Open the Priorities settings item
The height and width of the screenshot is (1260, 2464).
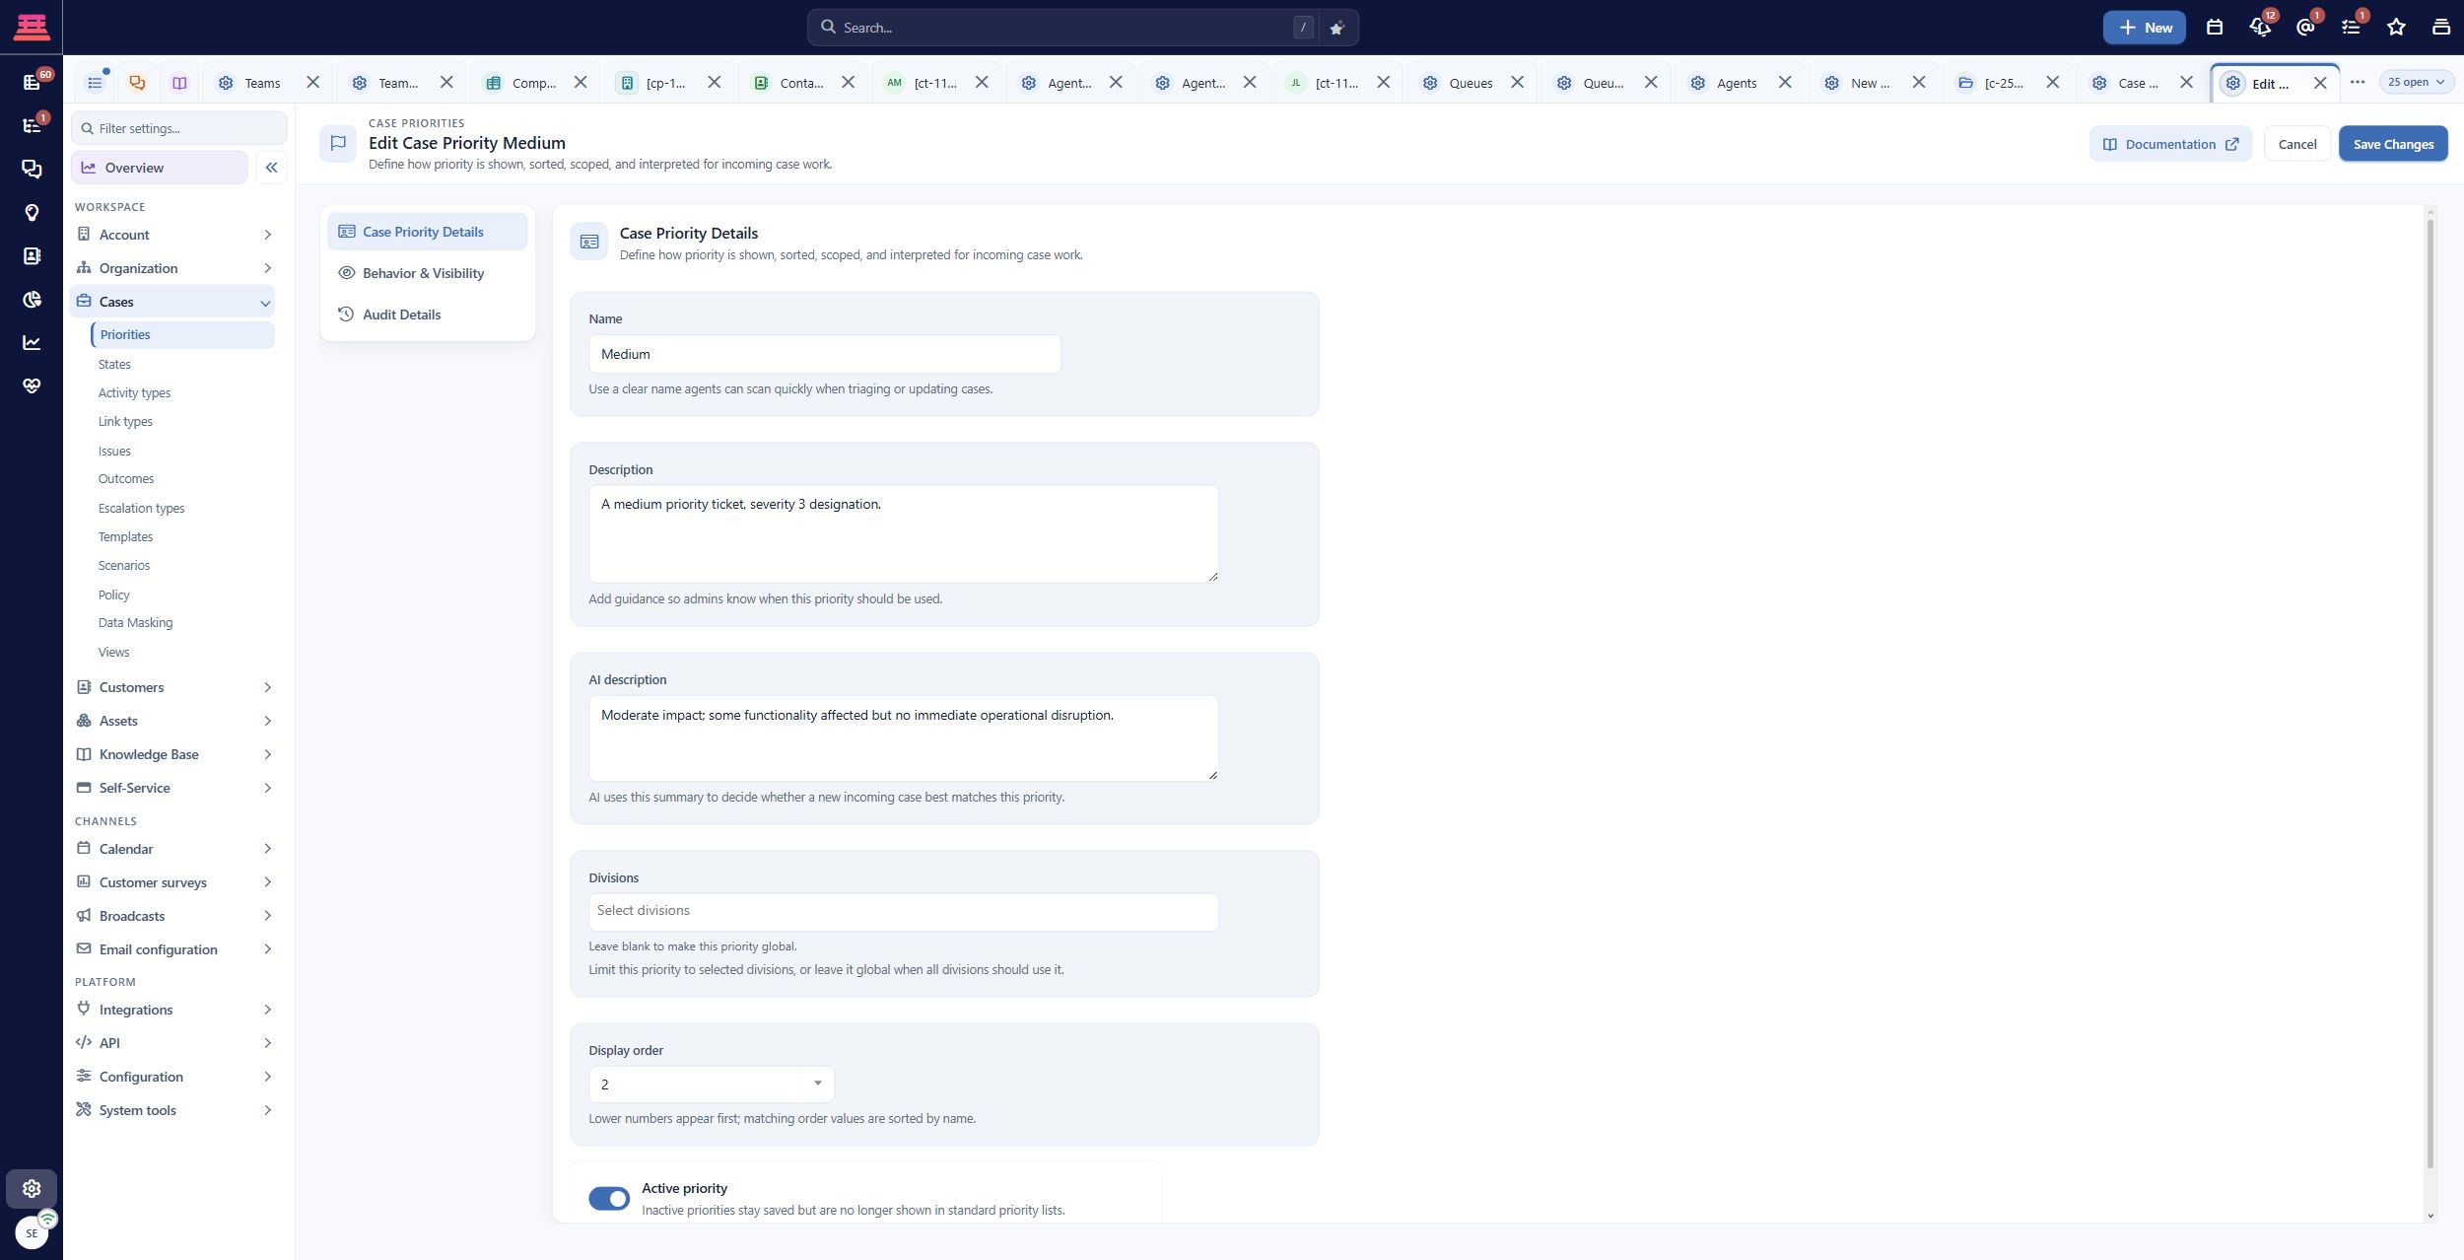pyautogui.click(x=182, y=335)
